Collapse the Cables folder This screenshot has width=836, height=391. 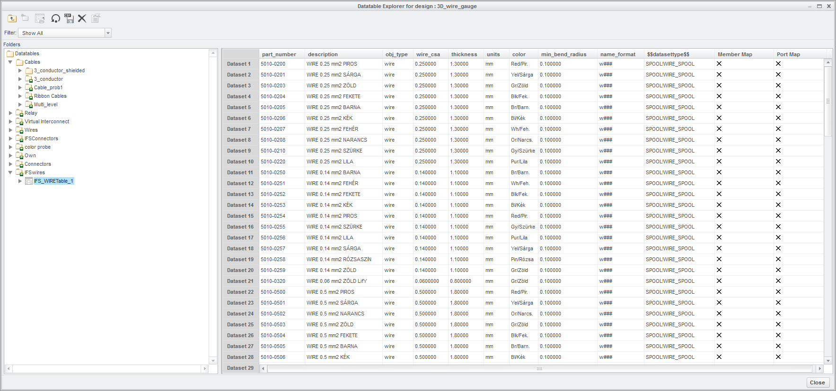(x=10, y=62)
